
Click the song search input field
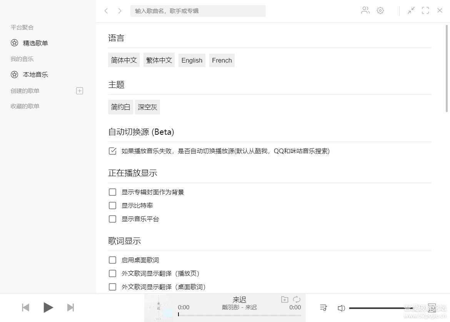point(198,11)
